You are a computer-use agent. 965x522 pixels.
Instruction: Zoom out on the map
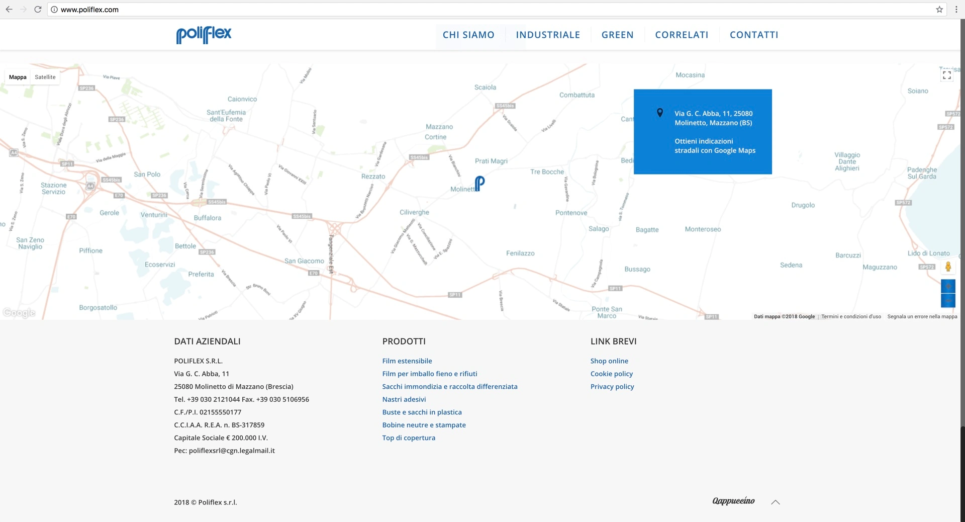point(948,300)
